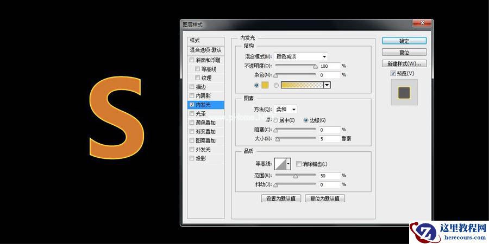Select the gradient radio button
Image resolution: width=489 pixels, height=244 pixels.
(276, 85)
